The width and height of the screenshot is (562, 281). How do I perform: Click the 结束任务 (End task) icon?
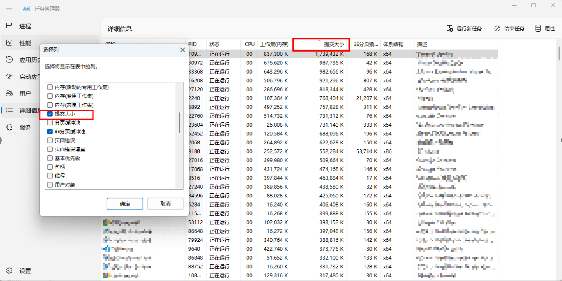click(497, 28)
